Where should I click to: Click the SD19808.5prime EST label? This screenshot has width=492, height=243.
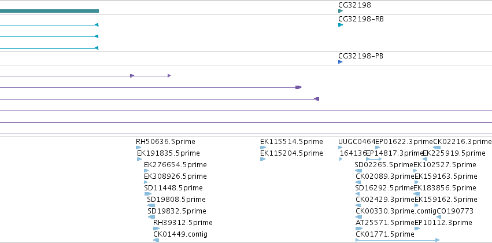point(176,200)
